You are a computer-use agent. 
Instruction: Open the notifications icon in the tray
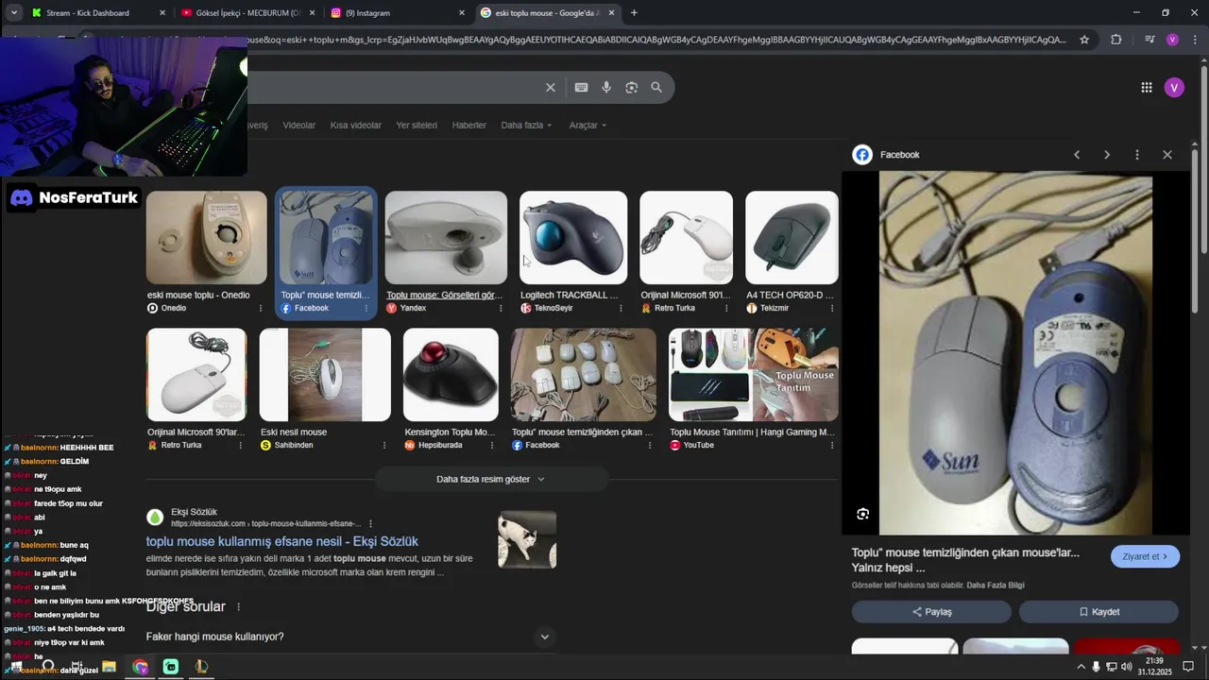[1188, 667]
